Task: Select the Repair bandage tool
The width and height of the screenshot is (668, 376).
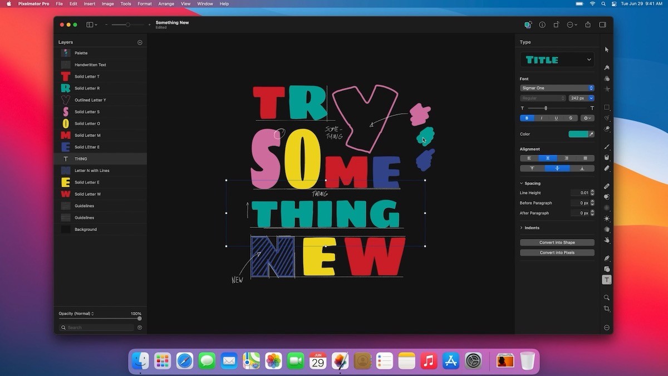Action: point(607,186)
